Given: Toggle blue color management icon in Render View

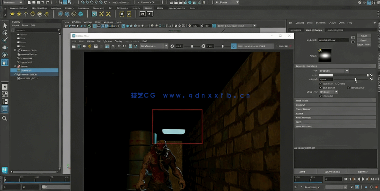Looking at the screenshot, I should tap(234, 46).
